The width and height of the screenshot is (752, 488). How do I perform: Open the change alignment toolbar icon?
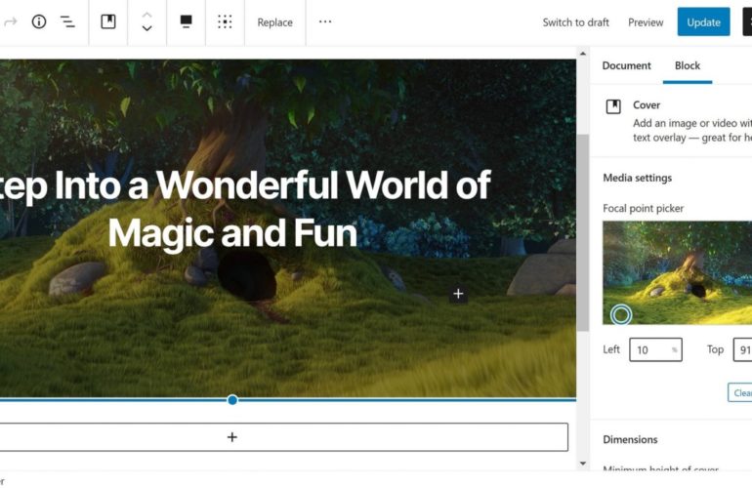(186, 21)
